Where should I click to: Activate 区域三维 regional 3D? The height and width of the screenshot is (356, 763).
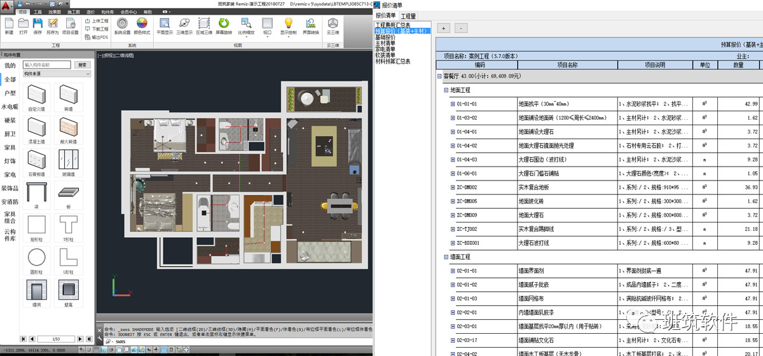204,25
